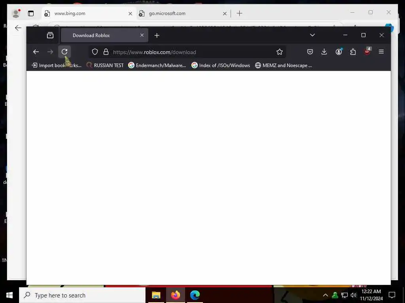Open Windows Start menu
This screenshot has height=303, width=405.
click(x=9, y=295)
